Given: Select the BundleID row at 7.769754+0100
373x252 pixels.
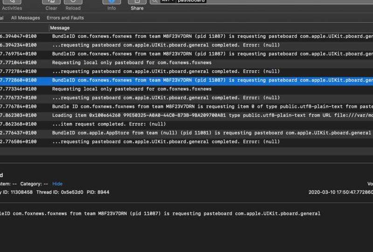Looking at the screenshot, I should (x=186, y=54).
